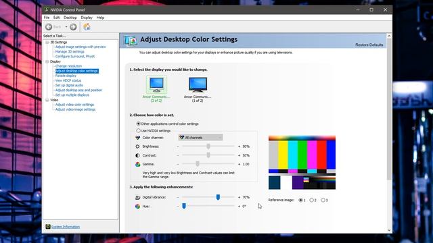Choose reference image 2 radio button
Screen dimensions: 433x243
point(311,200)
